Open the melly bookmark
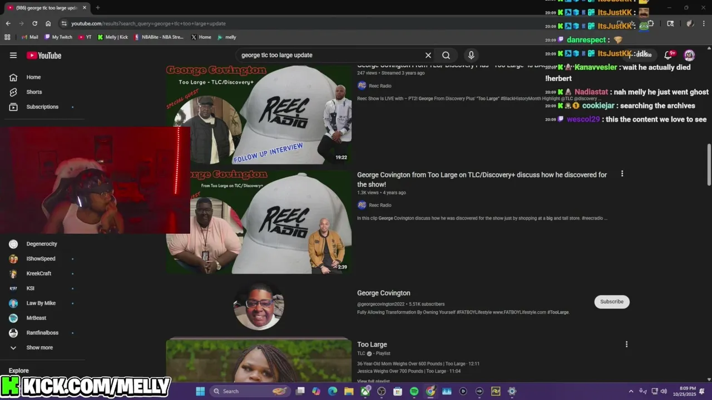 tap(227, 37)
